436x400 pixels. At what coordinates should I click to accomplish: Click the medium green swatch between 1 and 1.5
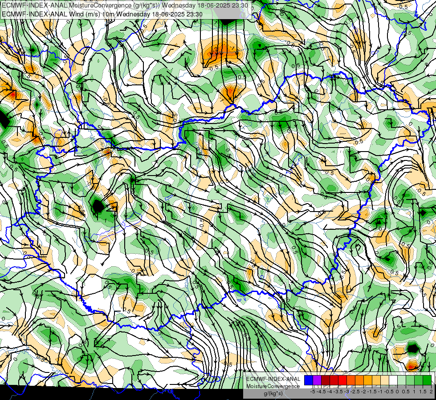click(x=419, y=380)
